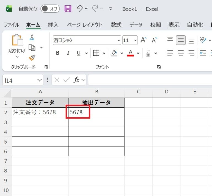Click the Save floppy disk icon

pos(68,9)
